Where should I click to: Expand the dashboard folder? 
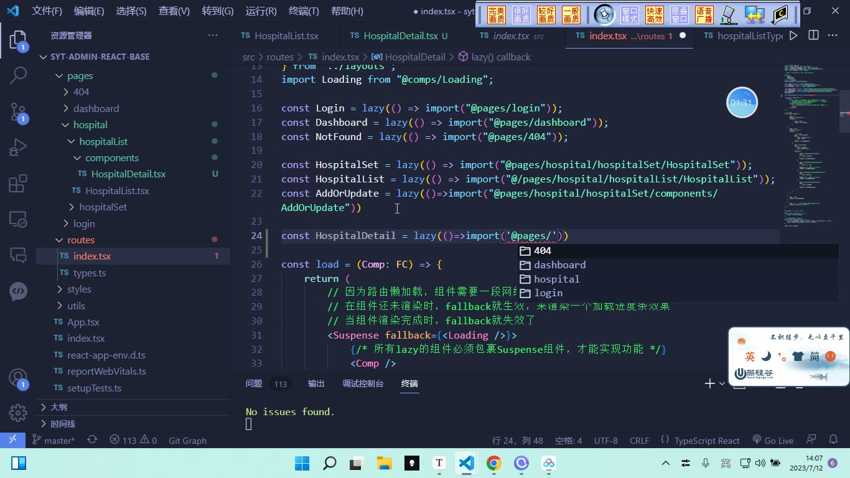(x=95, y=108)
